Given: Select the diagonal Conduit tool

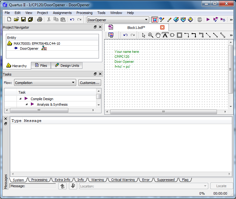Looking at the screenshot, I should click(223, 35).
